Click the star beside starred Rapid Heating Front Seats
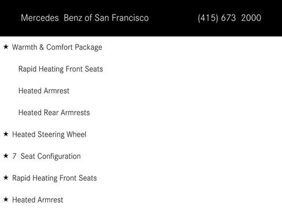282x212 pixels. (6, 177)
